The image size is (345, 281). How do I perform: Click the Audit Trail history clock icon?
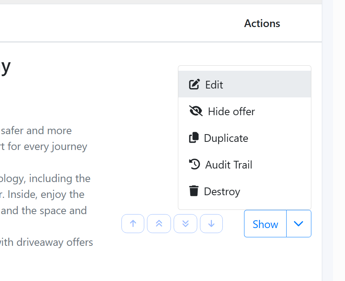pos(194,165)
